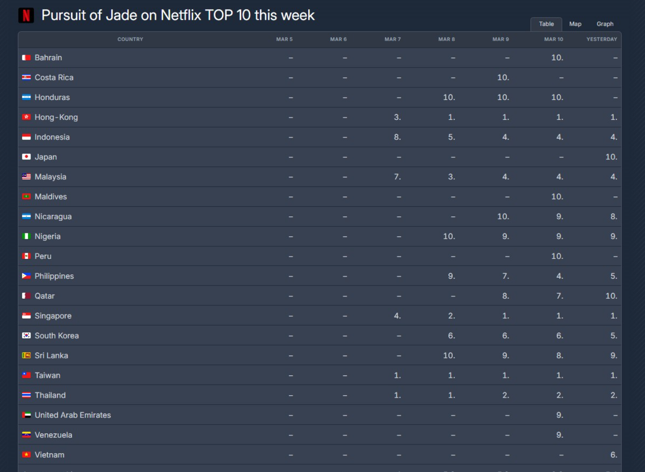The width and height of the screenshot is (645, 472).
Task: Click the Malaysia flag icon
Action: (x=27, y=177)
